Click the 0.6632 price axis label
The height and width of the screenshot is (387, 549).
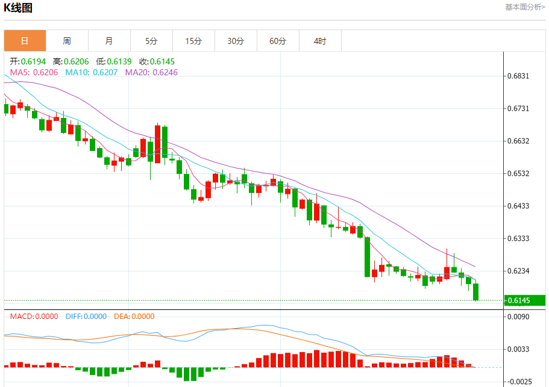point(518,141)
